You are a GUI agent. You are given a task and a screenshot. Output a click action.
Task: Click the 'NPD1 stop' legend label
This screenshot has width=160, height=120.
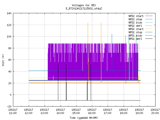[135, 32]
